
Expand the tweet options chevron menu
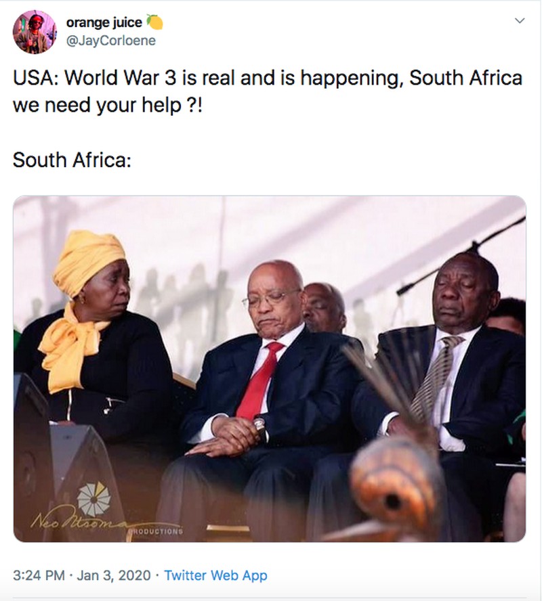point(520,21)
